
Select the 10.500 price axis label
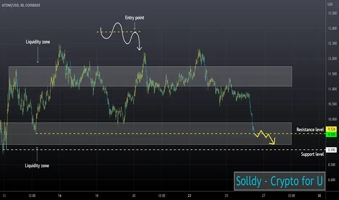pos(332,104)
